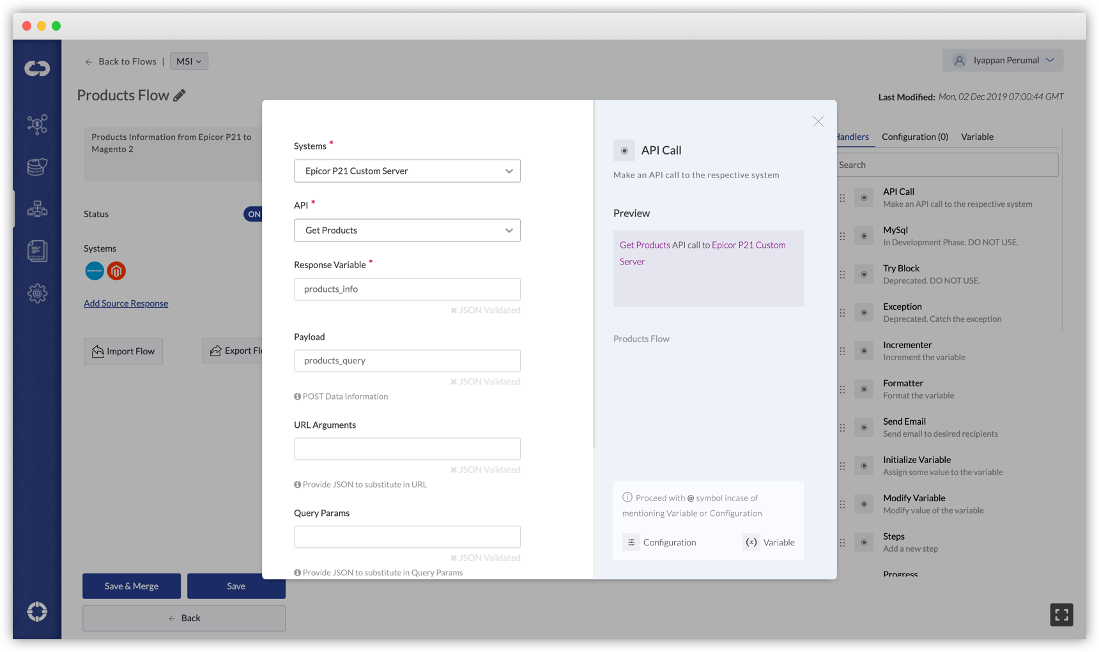Click the Save & Merge button

(132, 586)
